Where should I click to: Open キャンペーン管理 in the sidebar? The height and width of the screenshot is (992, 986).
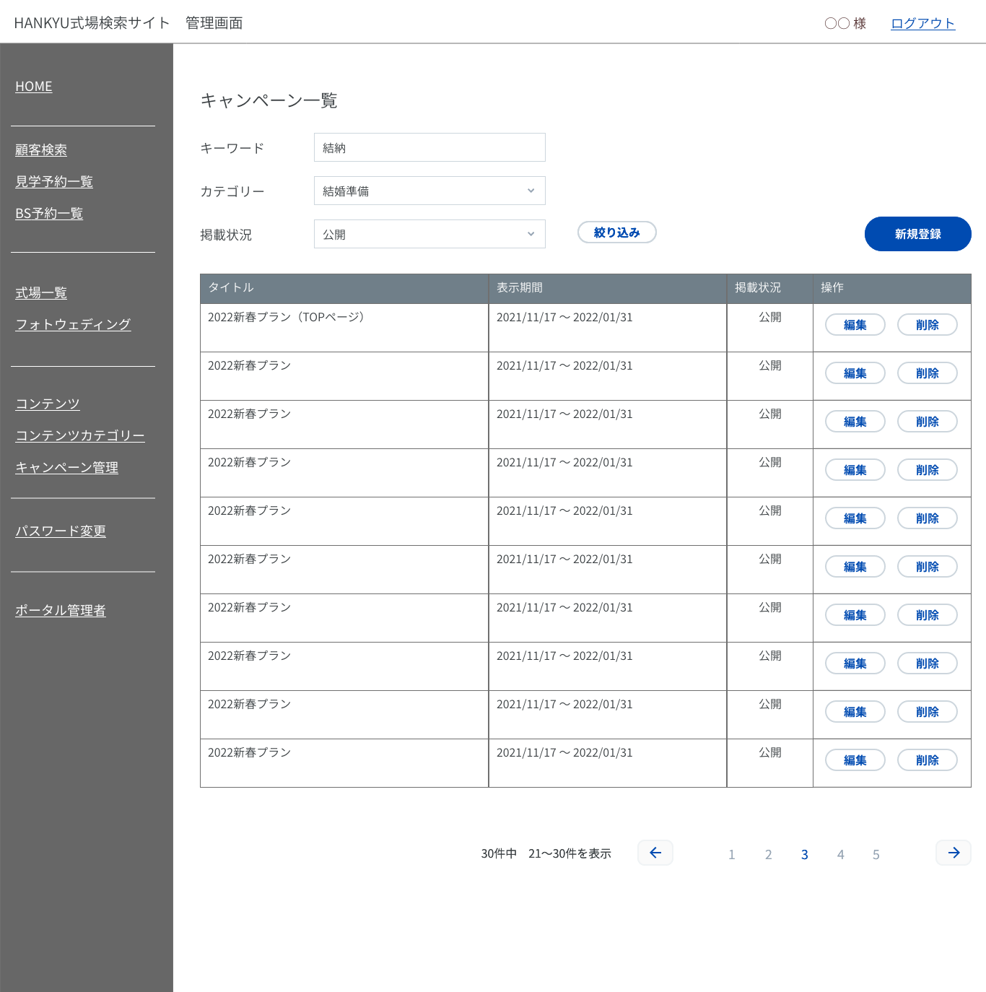pos(67,468)
